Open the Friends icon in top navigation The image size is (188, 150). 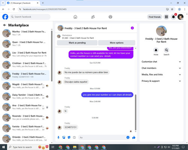coord(93,17)
